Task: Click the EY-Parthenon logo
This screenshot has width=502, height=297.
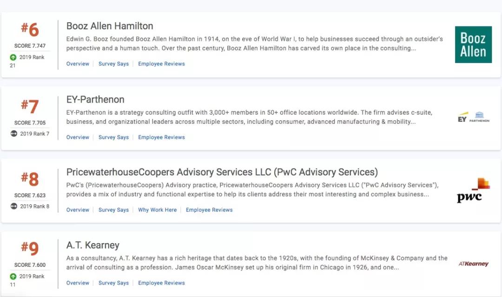Action: pos(473,117)
